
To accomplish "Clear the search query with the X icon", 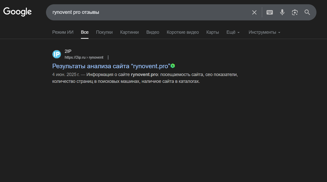I will (x=254, y=12).
